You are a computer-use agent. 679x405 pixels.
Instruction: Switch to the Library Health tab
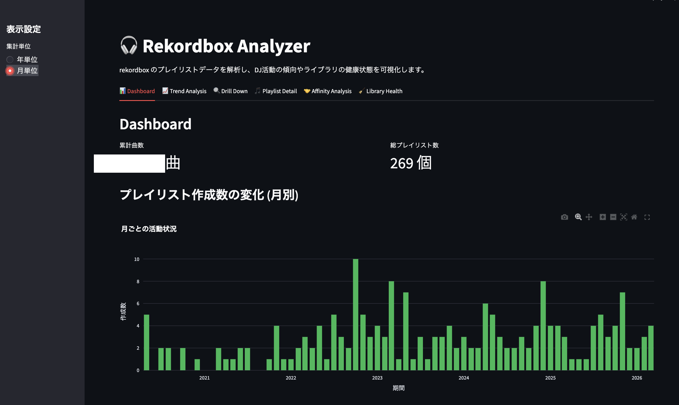pyautogui.click(x=380, y=91)
